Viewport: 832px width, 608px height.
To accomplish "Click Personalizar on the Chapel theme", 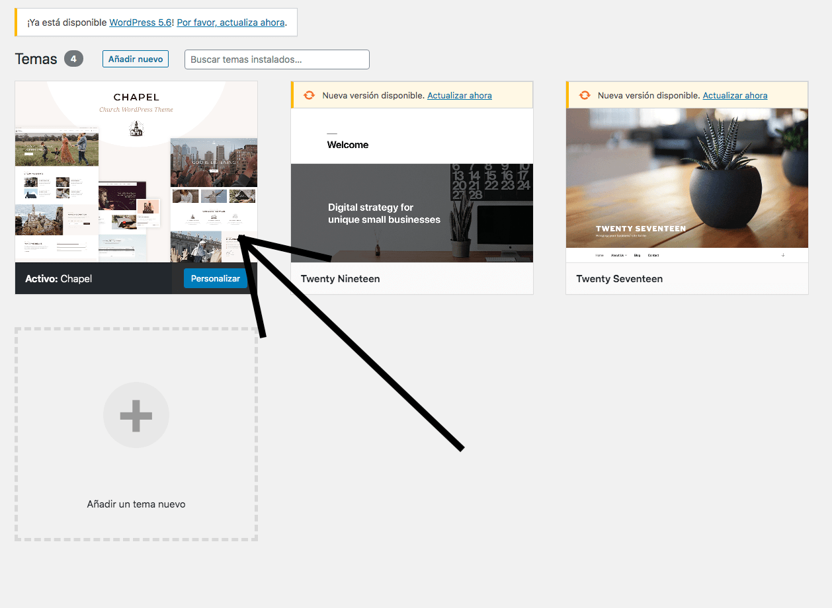I will (216, 278).
